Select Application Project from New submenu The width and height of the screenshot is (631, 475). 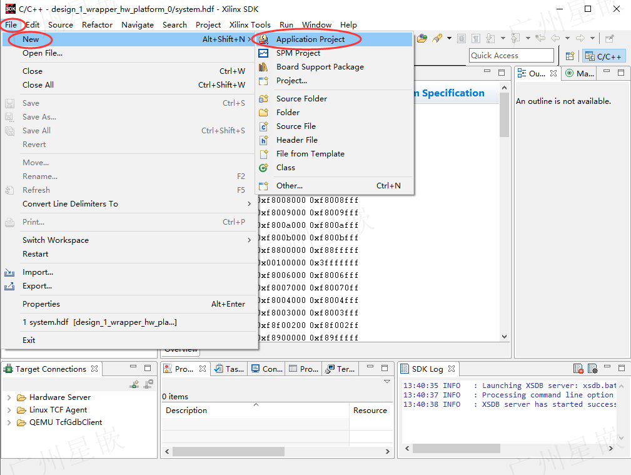310,39
